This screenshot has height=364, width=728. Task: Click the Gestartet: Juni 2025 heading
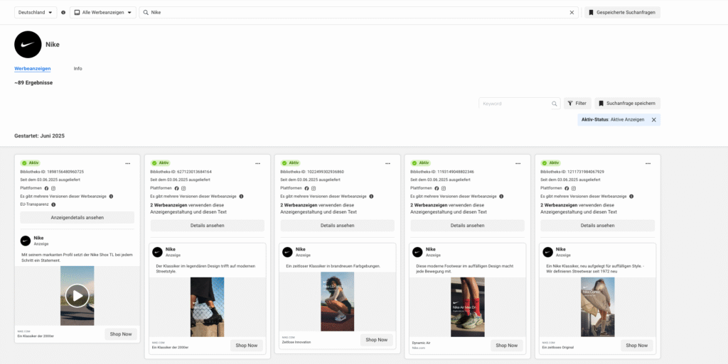pos(40,136)
